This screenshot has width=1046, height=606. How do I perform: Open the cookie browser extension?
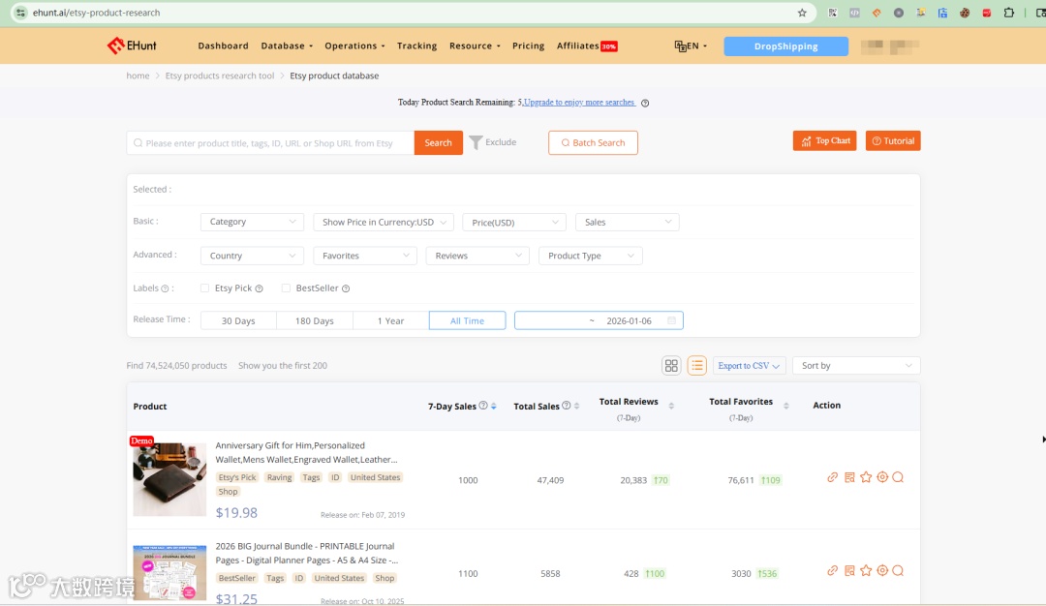point(965,13)
